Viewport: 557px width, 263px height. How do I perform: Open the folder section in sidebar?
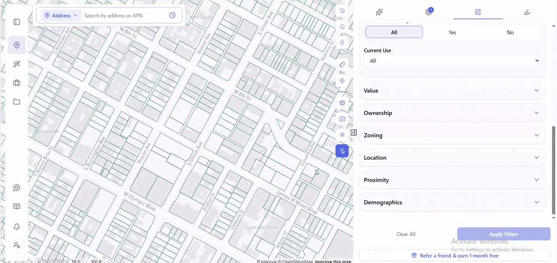coord(17,102)
